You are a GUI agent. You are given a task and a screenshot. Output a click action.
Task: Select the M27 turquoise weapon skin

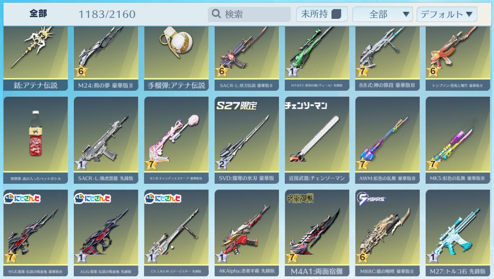458,233
